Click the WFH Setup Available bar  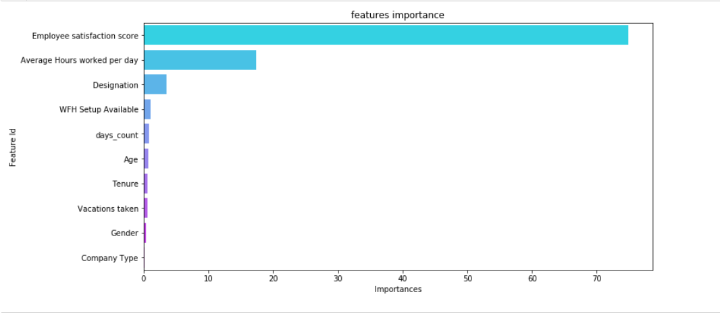147,109
